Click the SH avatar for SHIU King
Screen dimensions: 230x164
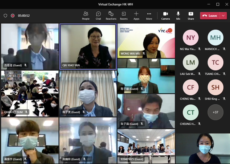(215, 87)
